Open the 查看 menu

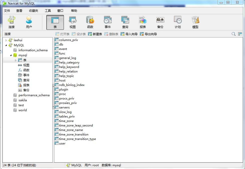coord(19,10)
